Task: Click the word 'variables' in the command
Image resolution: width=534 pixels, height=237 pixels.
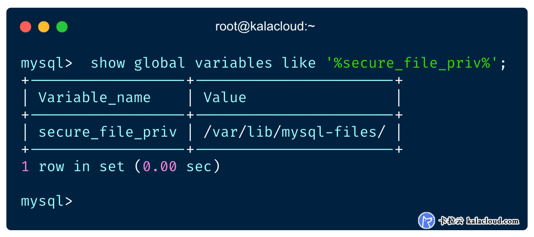Action: click(234, 64)
